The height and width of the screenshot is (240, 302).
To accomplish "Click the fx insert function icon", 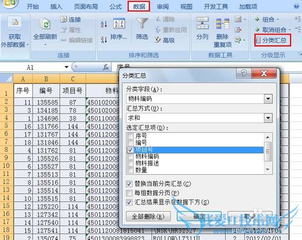I will click(106, 67).
